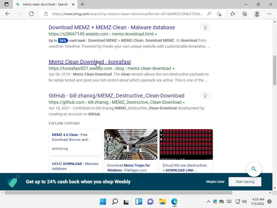Click the price tag icon in cash back banner
Viewport: 277px width, 208px height.
click(x=13, y=181)
